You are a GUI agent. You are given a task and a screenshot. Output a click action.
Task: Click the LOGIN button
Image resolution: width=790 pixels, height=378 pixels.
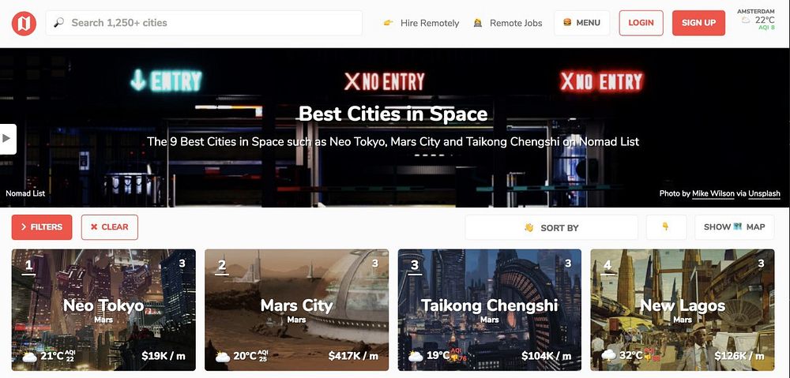click(x=641, y=23)
